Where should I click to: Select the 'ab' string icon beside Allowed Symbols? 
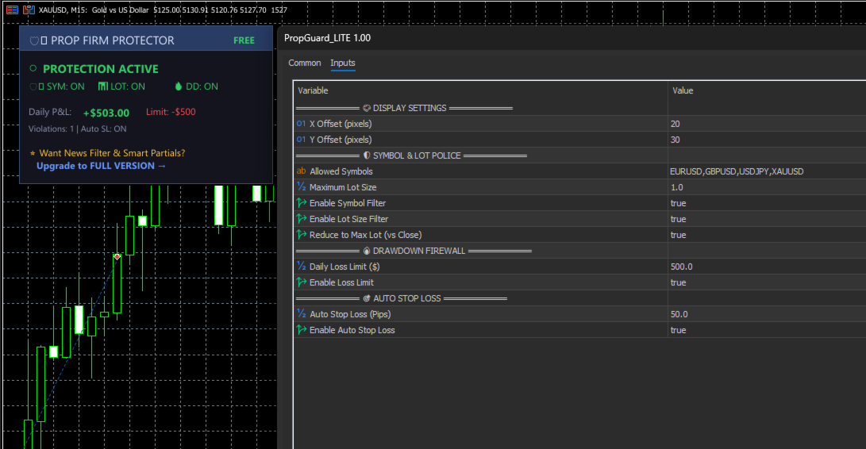click(x=301, y=171)
